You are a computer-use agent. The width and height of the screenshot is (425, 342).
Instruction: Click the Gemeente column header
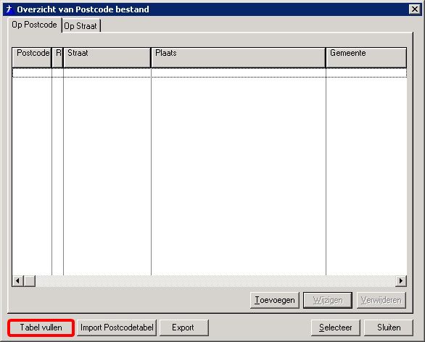(366, 57)
